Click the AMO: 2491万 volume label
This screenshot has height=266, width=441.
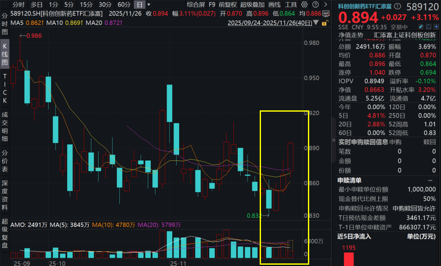pos(29,225)
